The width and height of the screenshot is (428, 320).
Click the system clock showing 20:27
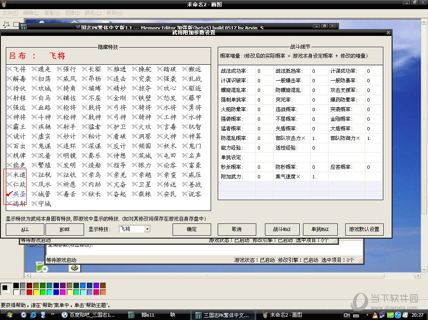tap(418, 315)
